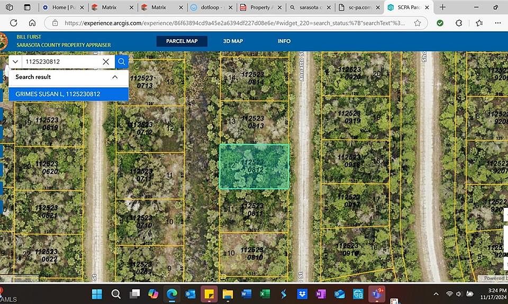
Task: Click parcel 112523 0711 on the map
Action: coord(150,176)
